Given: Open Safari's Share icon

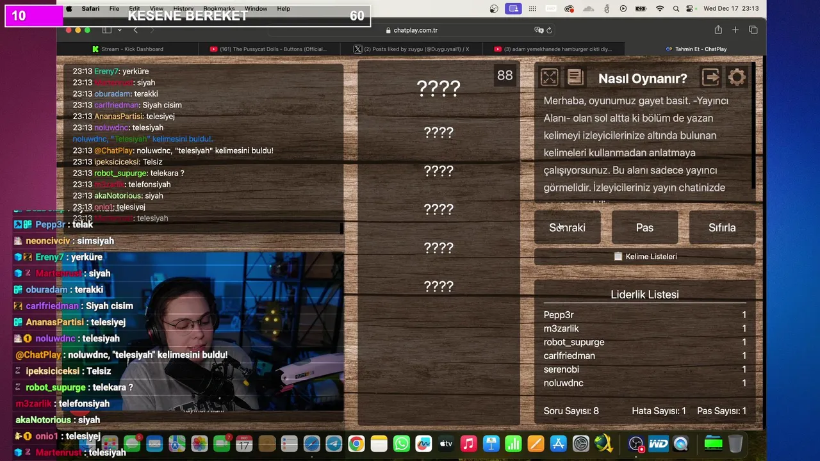Looking at the screenshot, I should coord(718,30).
